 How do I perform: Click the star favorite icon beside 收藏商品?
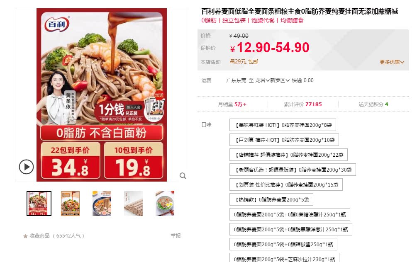(26, 236)
